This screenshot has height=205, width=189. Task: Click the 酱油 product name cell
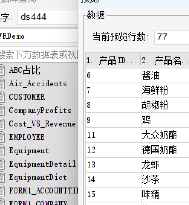pyautogui.click(x=165, y=76)
